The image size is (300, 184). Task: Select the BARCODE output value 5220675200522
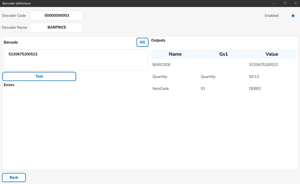(263, 65)
